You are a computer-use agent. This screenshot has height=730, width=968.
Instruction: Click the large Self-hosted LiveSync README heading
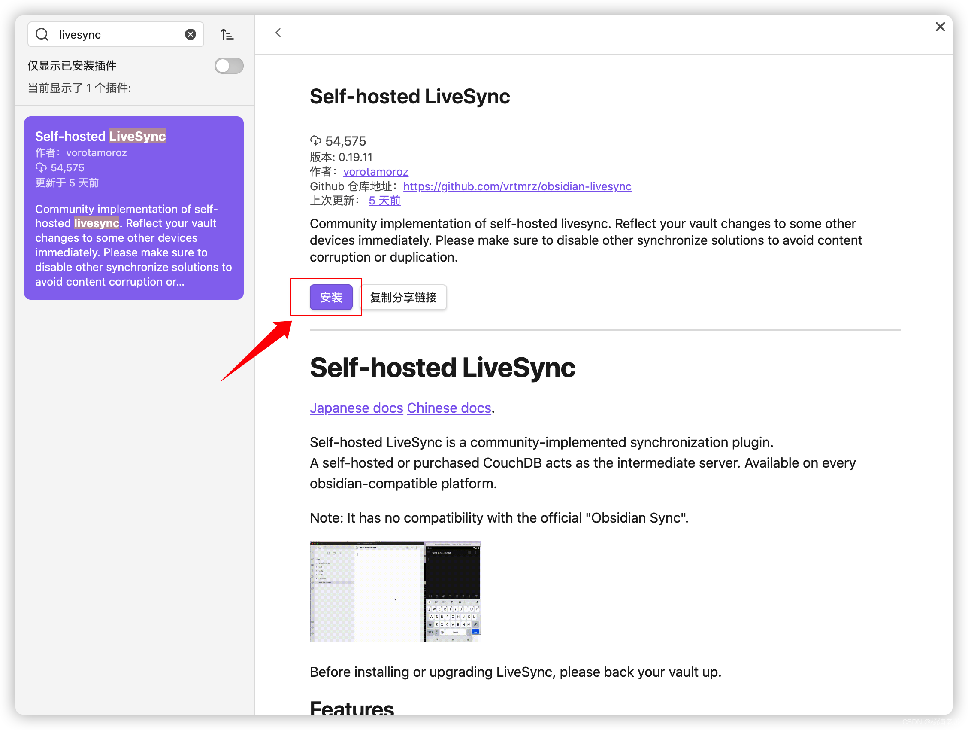[442, 368]
